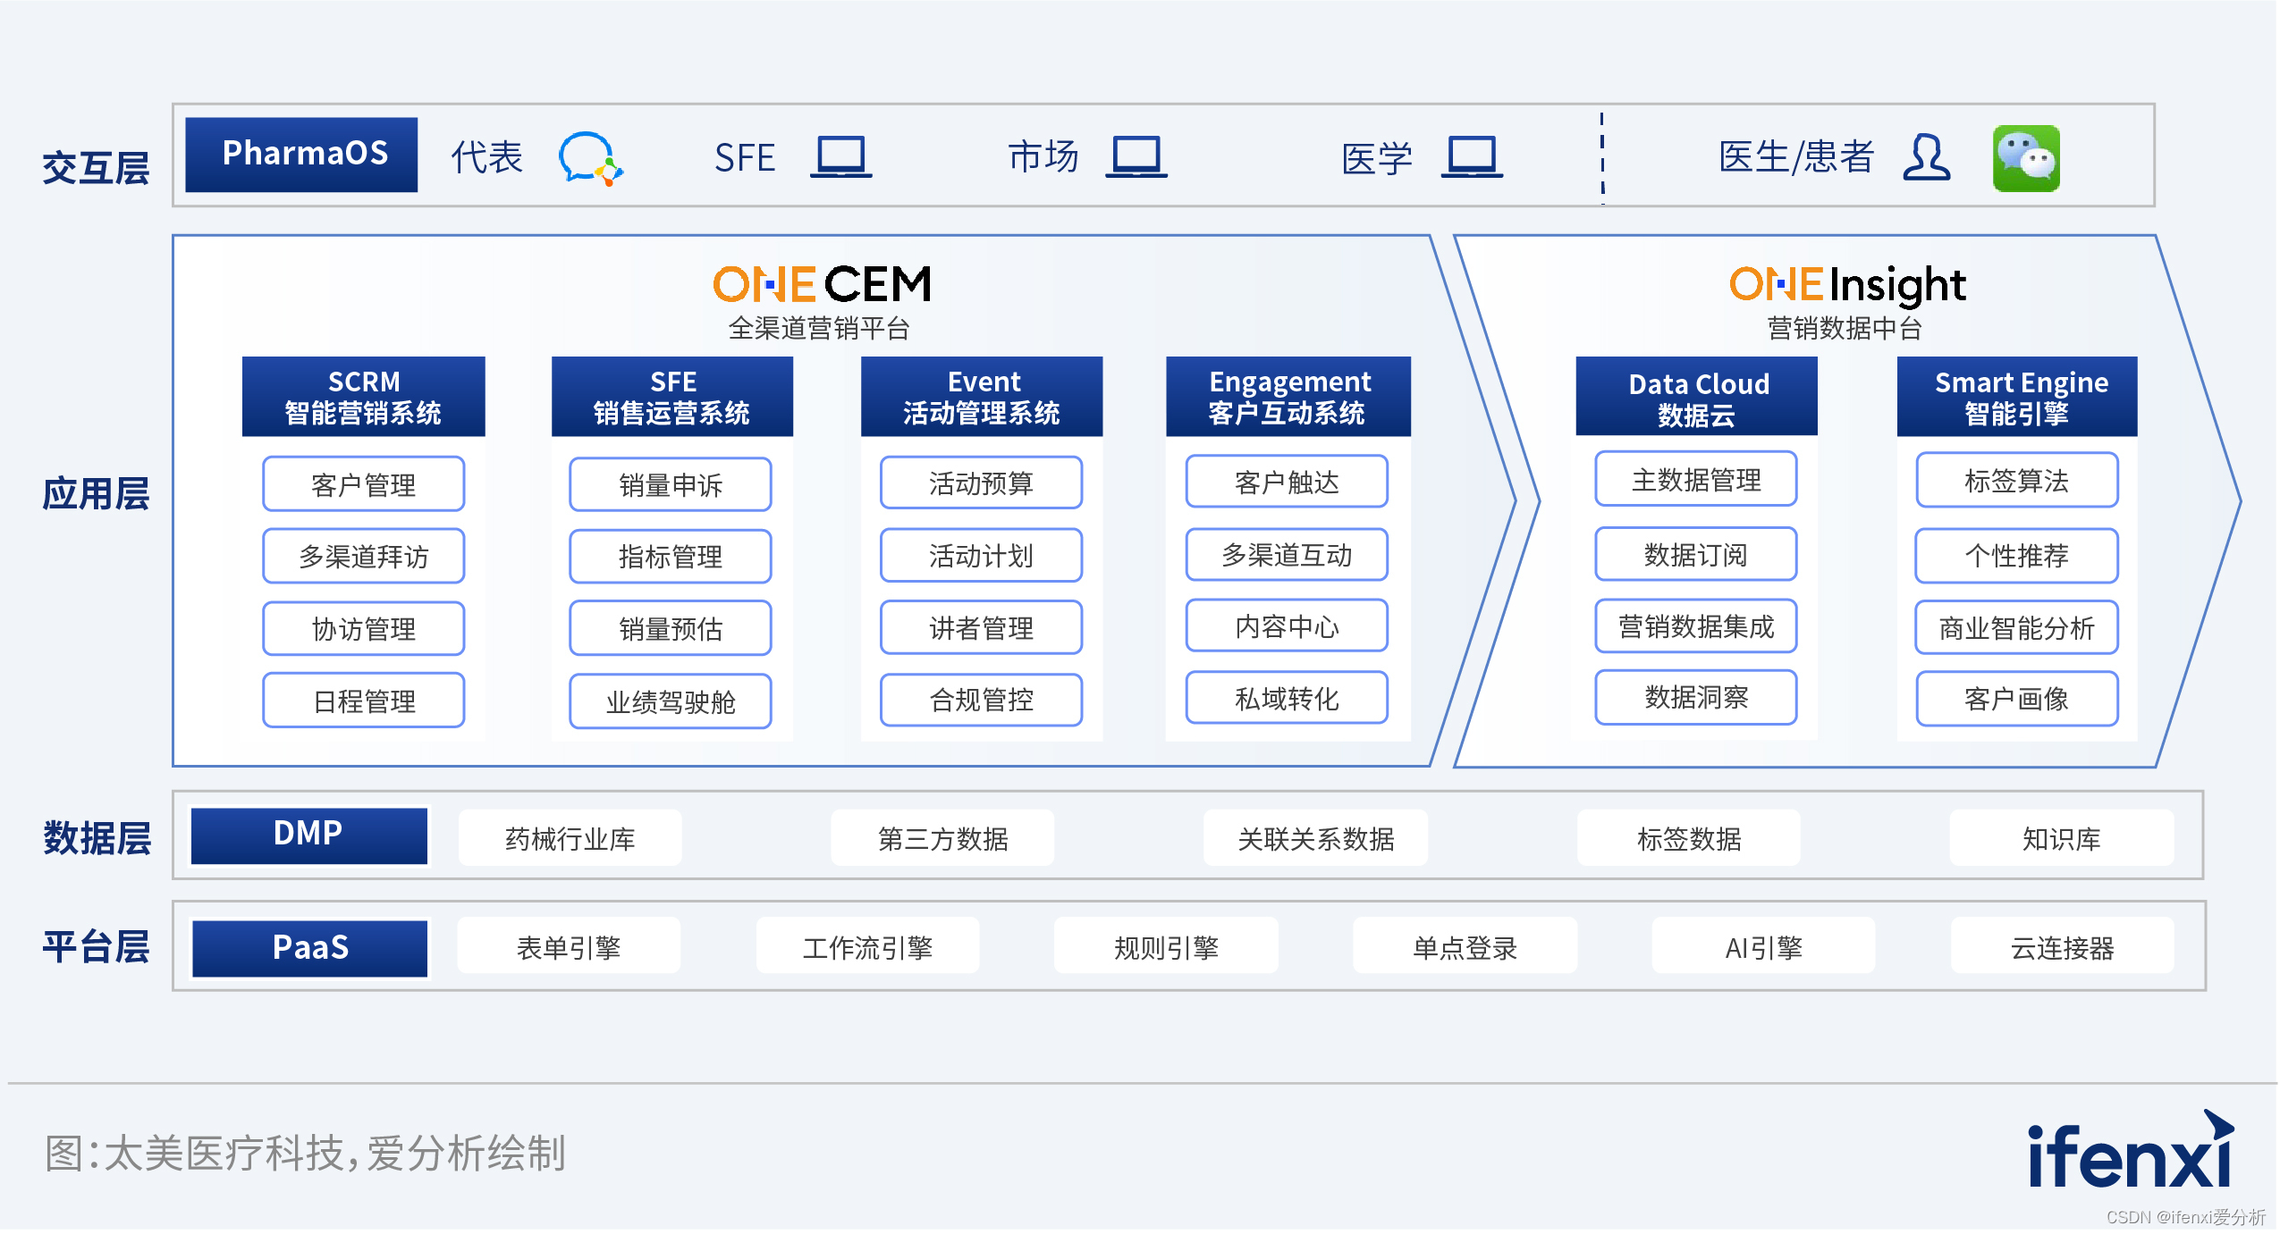The width and height of the screenshot is (2280, 1234).
Task: Click the 关联关系数据 item
Action: (1315, 837)
